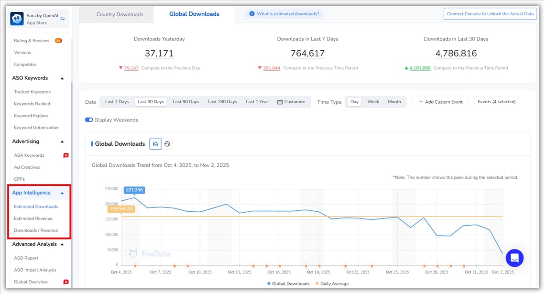The image size is (545, 294).
Task: Click the AI badge next to Rating & Reviews
Action: pos(59,40)
